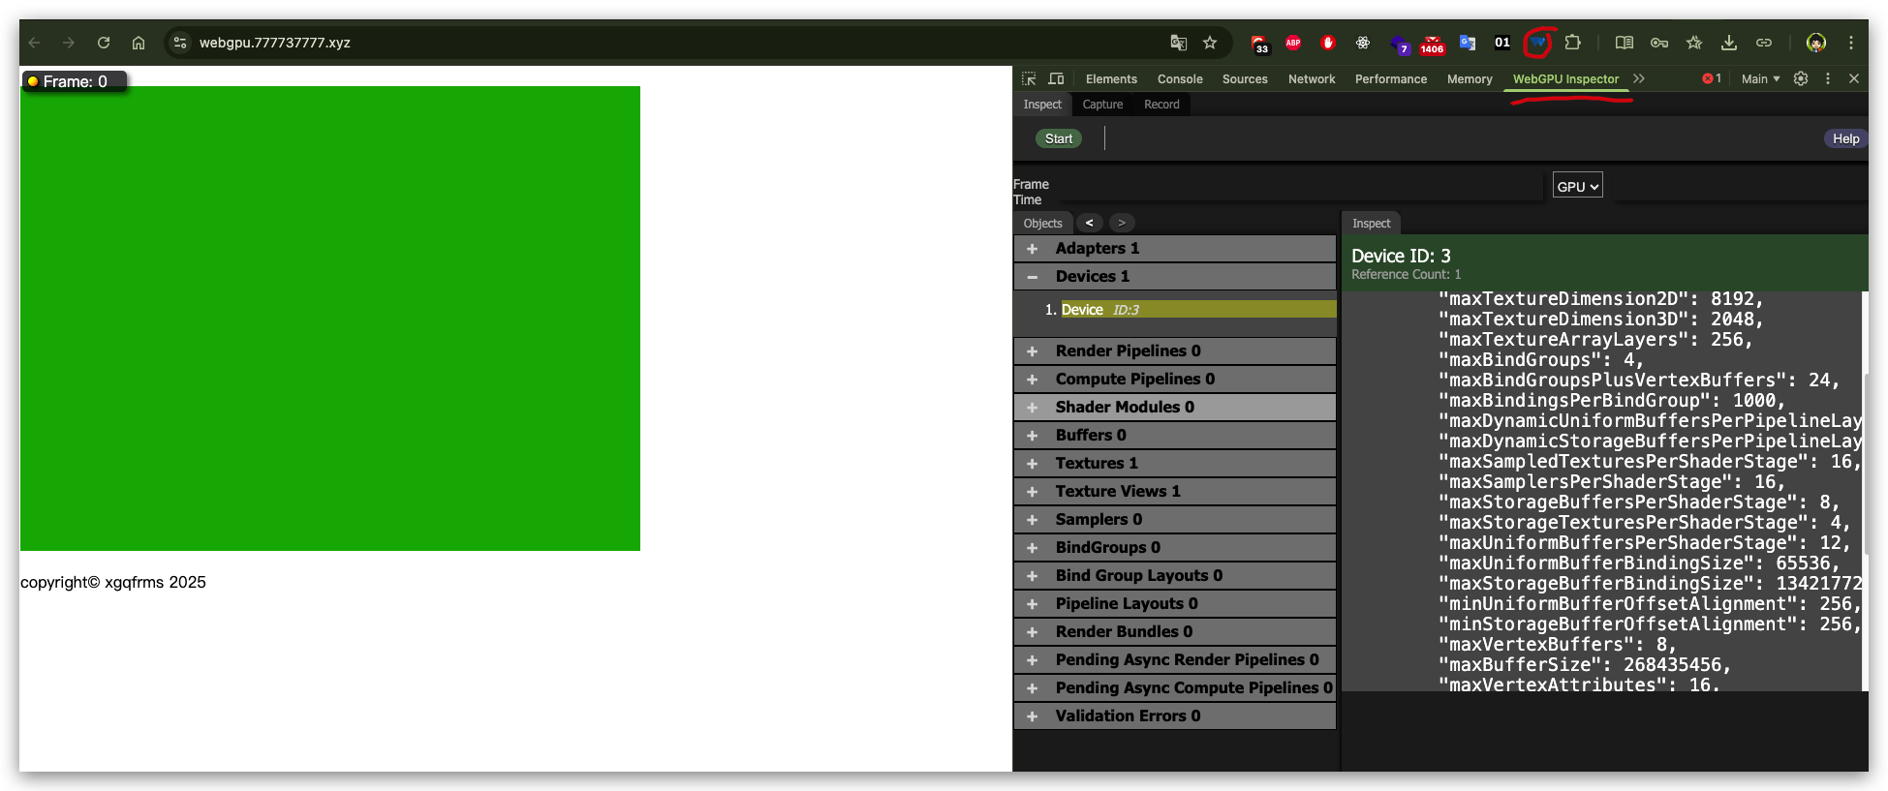Click the Start button
This screenshot has width=1888, height=791.
coord(1059,138)
